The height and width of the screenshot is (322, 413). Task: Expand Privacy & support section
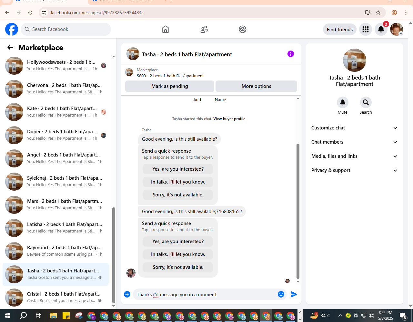tap(355, 170)
